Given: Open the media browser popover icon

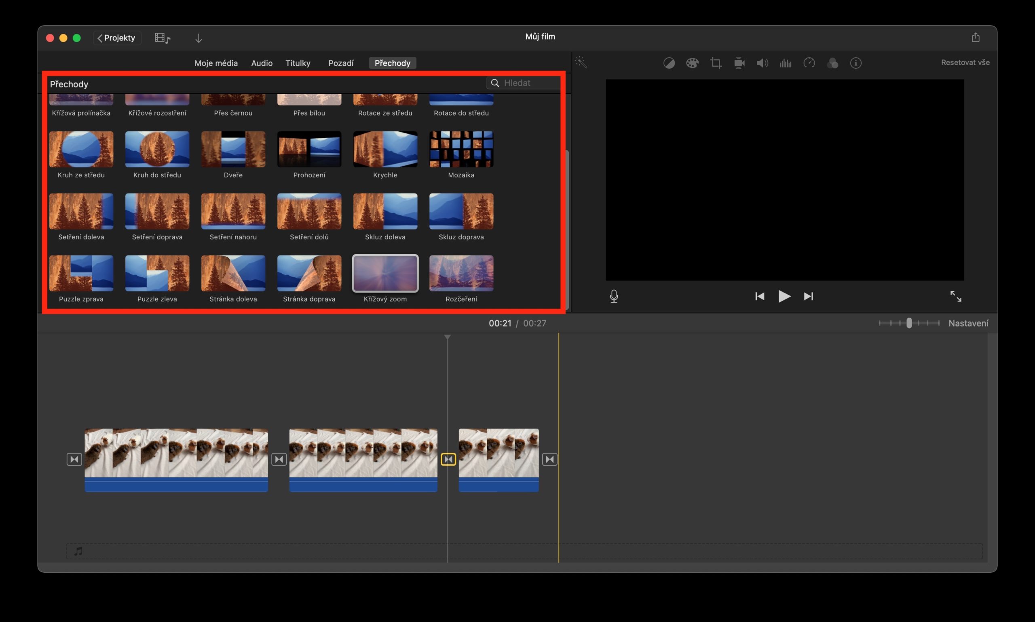Looking at the screenshot, I should coord(163,38).
